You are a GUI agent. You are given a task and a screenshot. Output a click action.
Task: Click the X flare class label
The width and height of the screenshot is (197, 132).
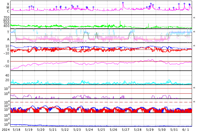(x=8, y=4)
